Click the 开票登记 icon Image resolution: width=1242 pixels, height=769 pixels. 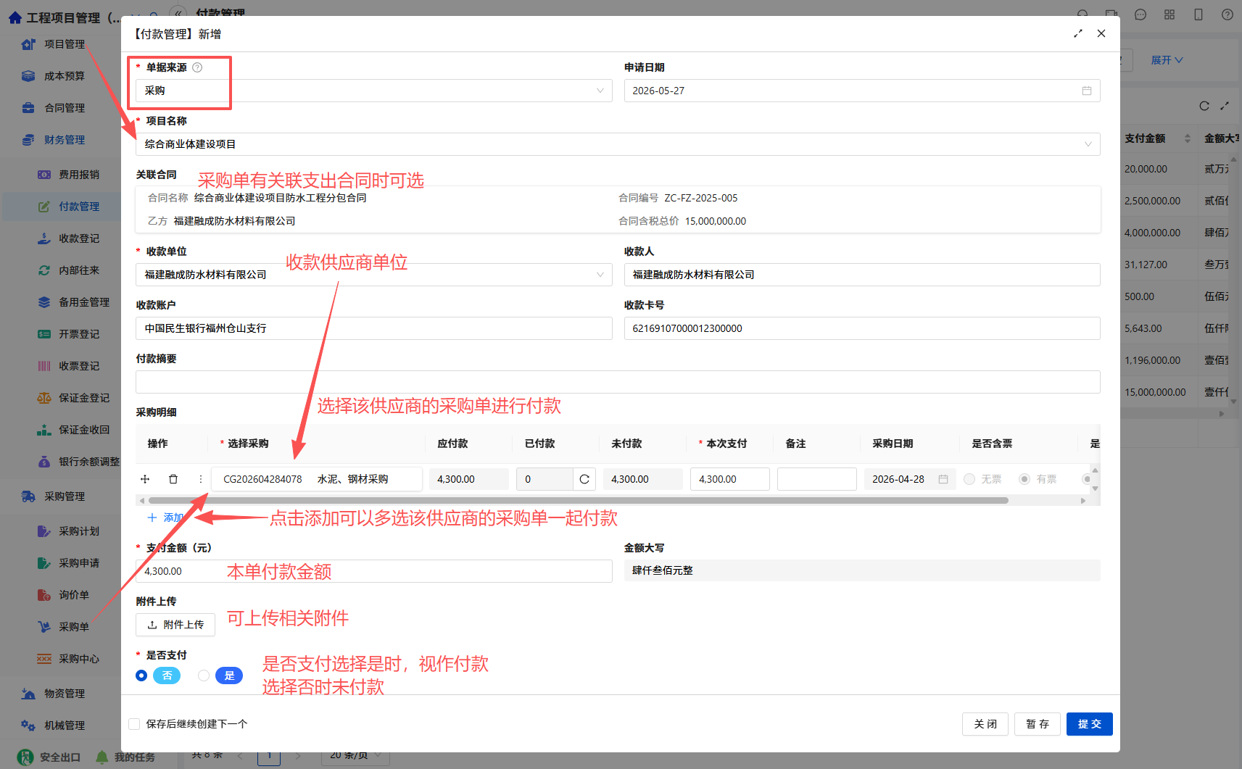(44, 334)
